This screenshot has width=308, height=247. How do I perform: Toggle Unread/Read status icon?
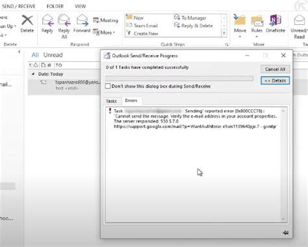click(300, 21)
